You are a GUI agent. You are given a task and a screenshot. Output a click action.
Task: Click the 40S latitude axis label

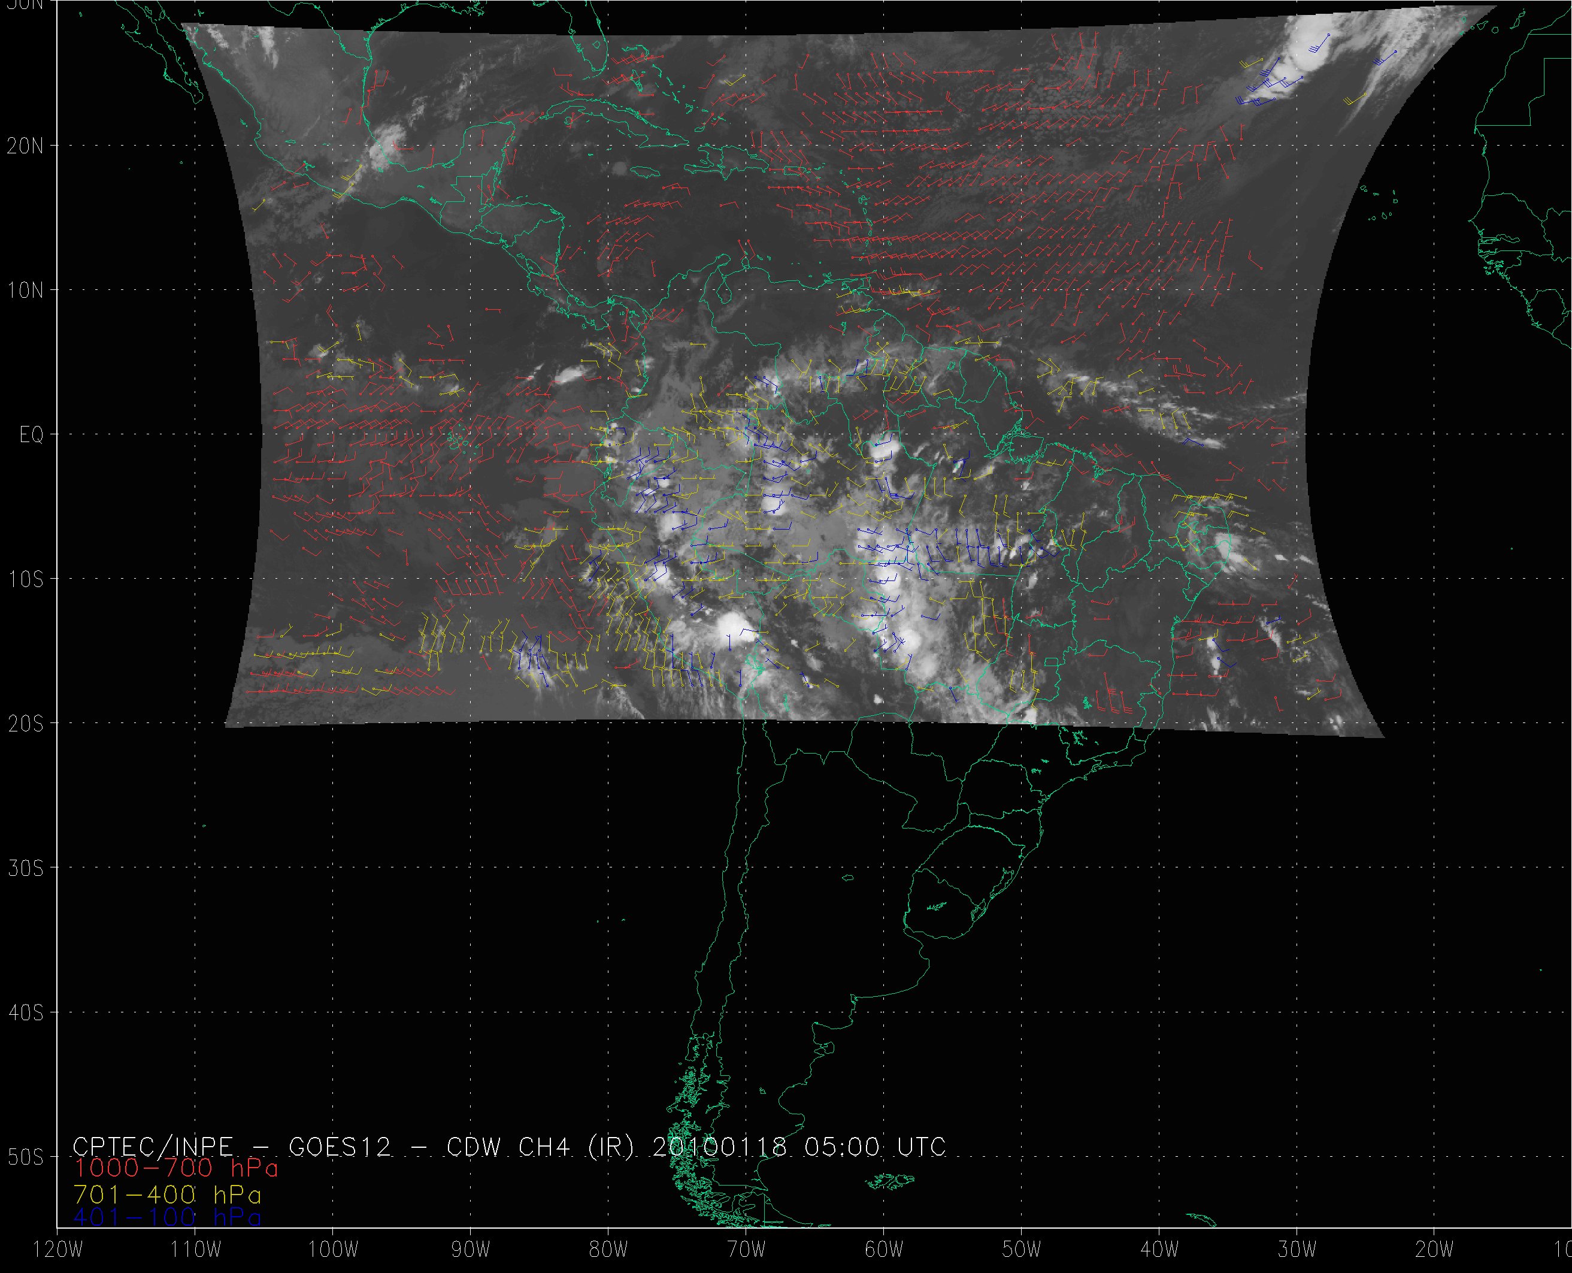(25, 1012)
